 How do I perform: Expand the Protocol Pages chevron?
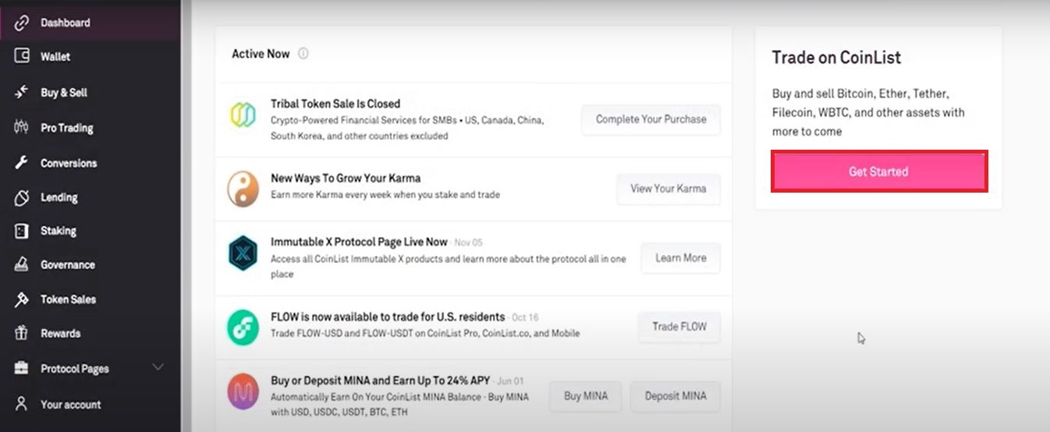coord(158,367)
